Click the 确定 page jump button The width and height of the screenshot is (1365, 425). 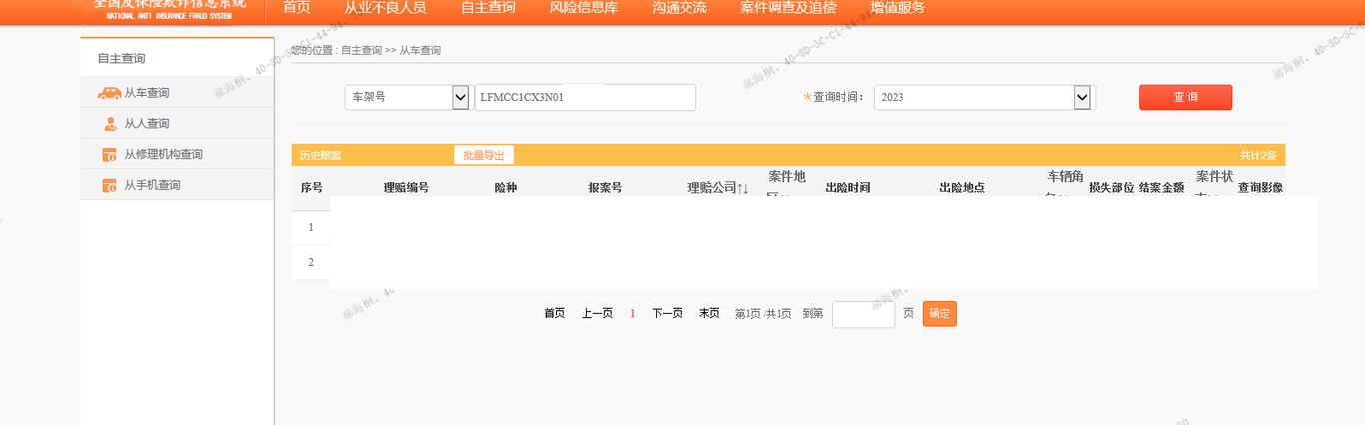point(939,313)
